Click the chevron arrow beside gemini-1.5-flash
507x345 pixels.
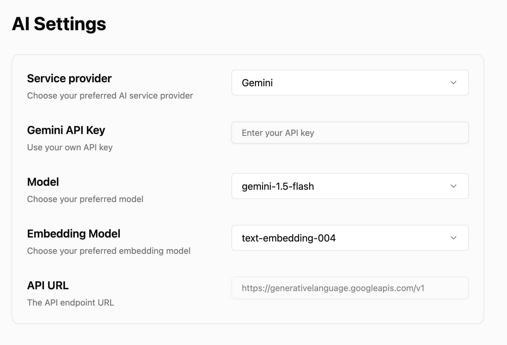[453, 186]
